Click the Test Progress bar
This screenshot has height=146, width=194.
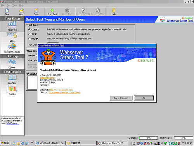[184, 138]
